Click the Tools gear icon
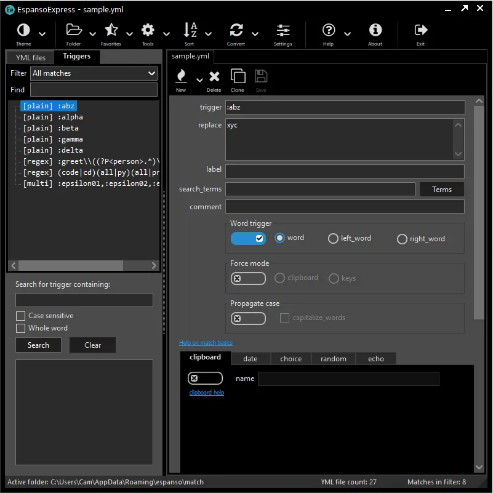 (x=148, y=31)
